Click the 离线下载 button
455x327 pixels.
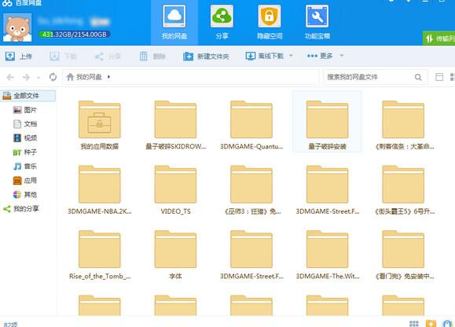click(x=265, y=56)
